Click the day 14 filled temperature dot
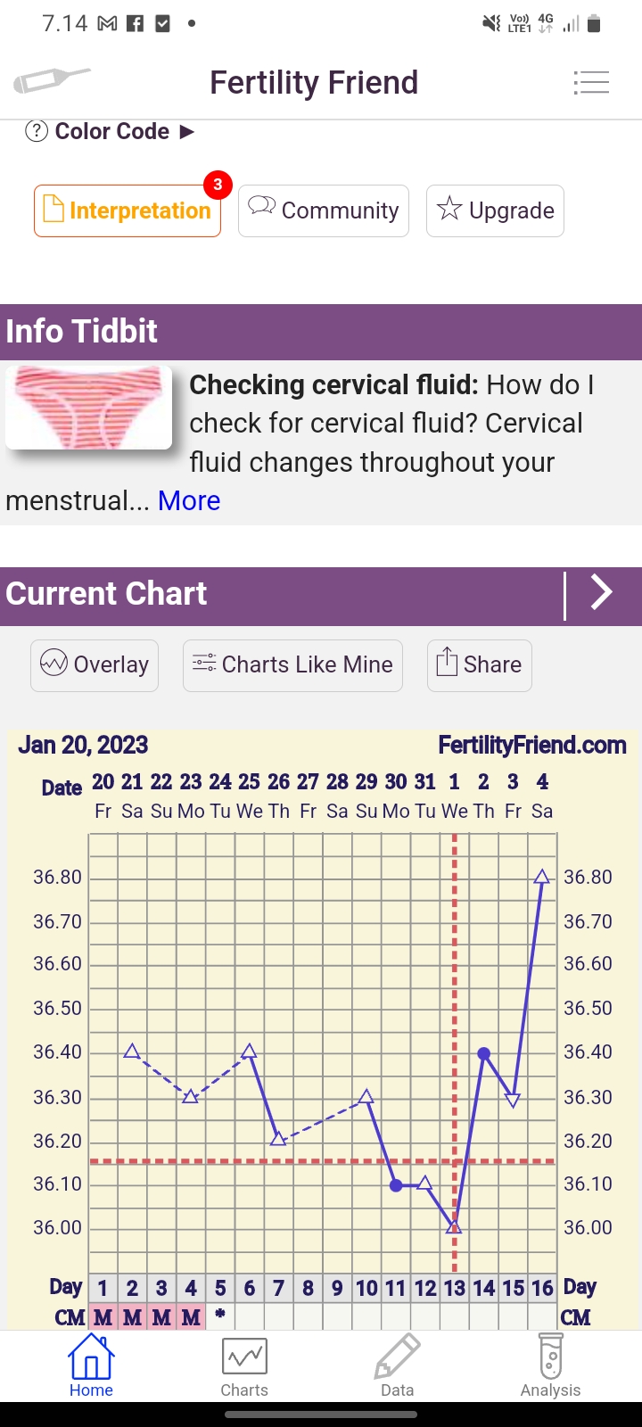642x1427 pixels. pyautogui.click(x=484, y=1053)
